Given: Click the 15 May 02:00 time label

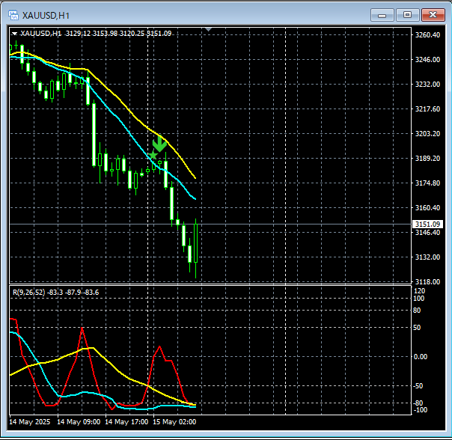Looking at the screenshot, I should point(174,422).
